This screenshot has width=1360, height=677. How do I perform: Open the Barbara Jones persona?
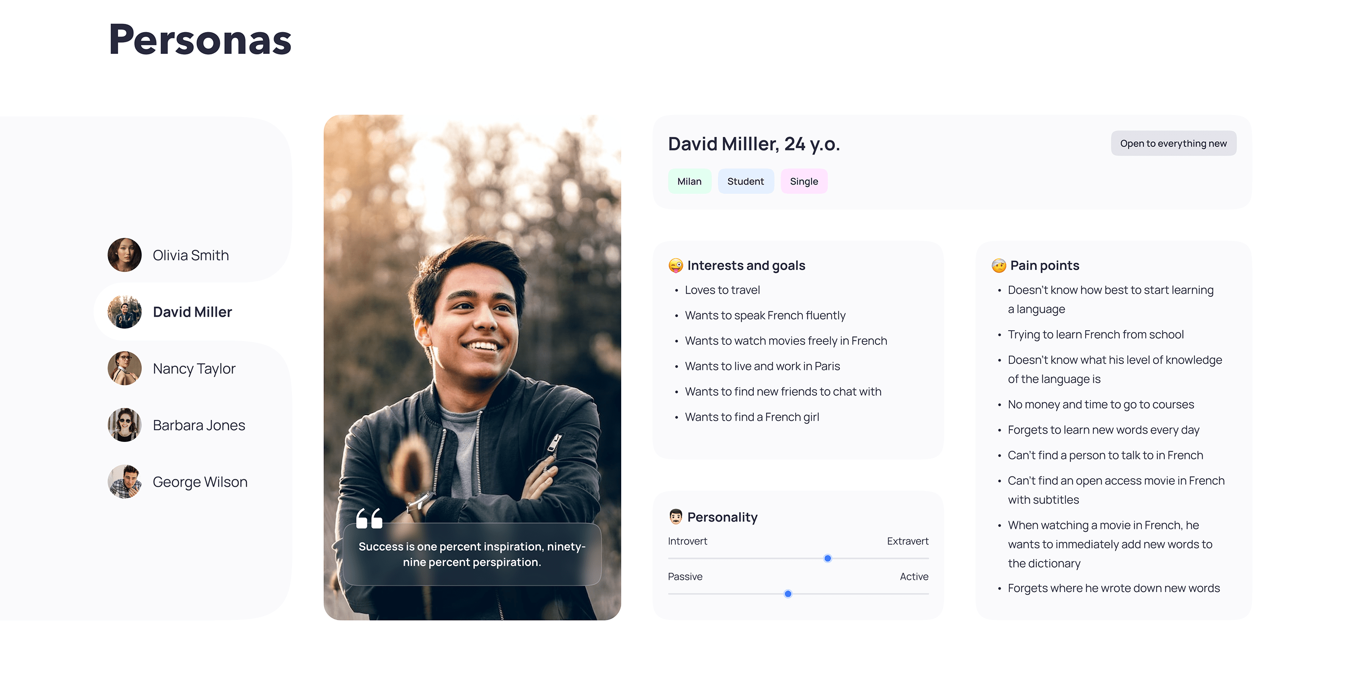pos(199,424)
